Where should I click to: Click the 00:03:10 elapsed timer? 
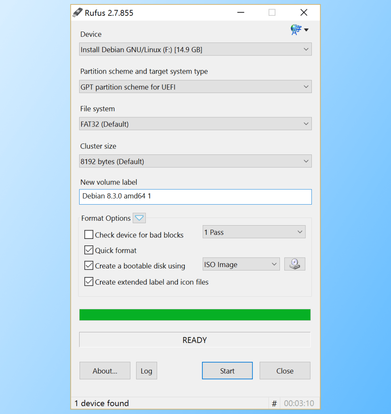click(299, 403)
